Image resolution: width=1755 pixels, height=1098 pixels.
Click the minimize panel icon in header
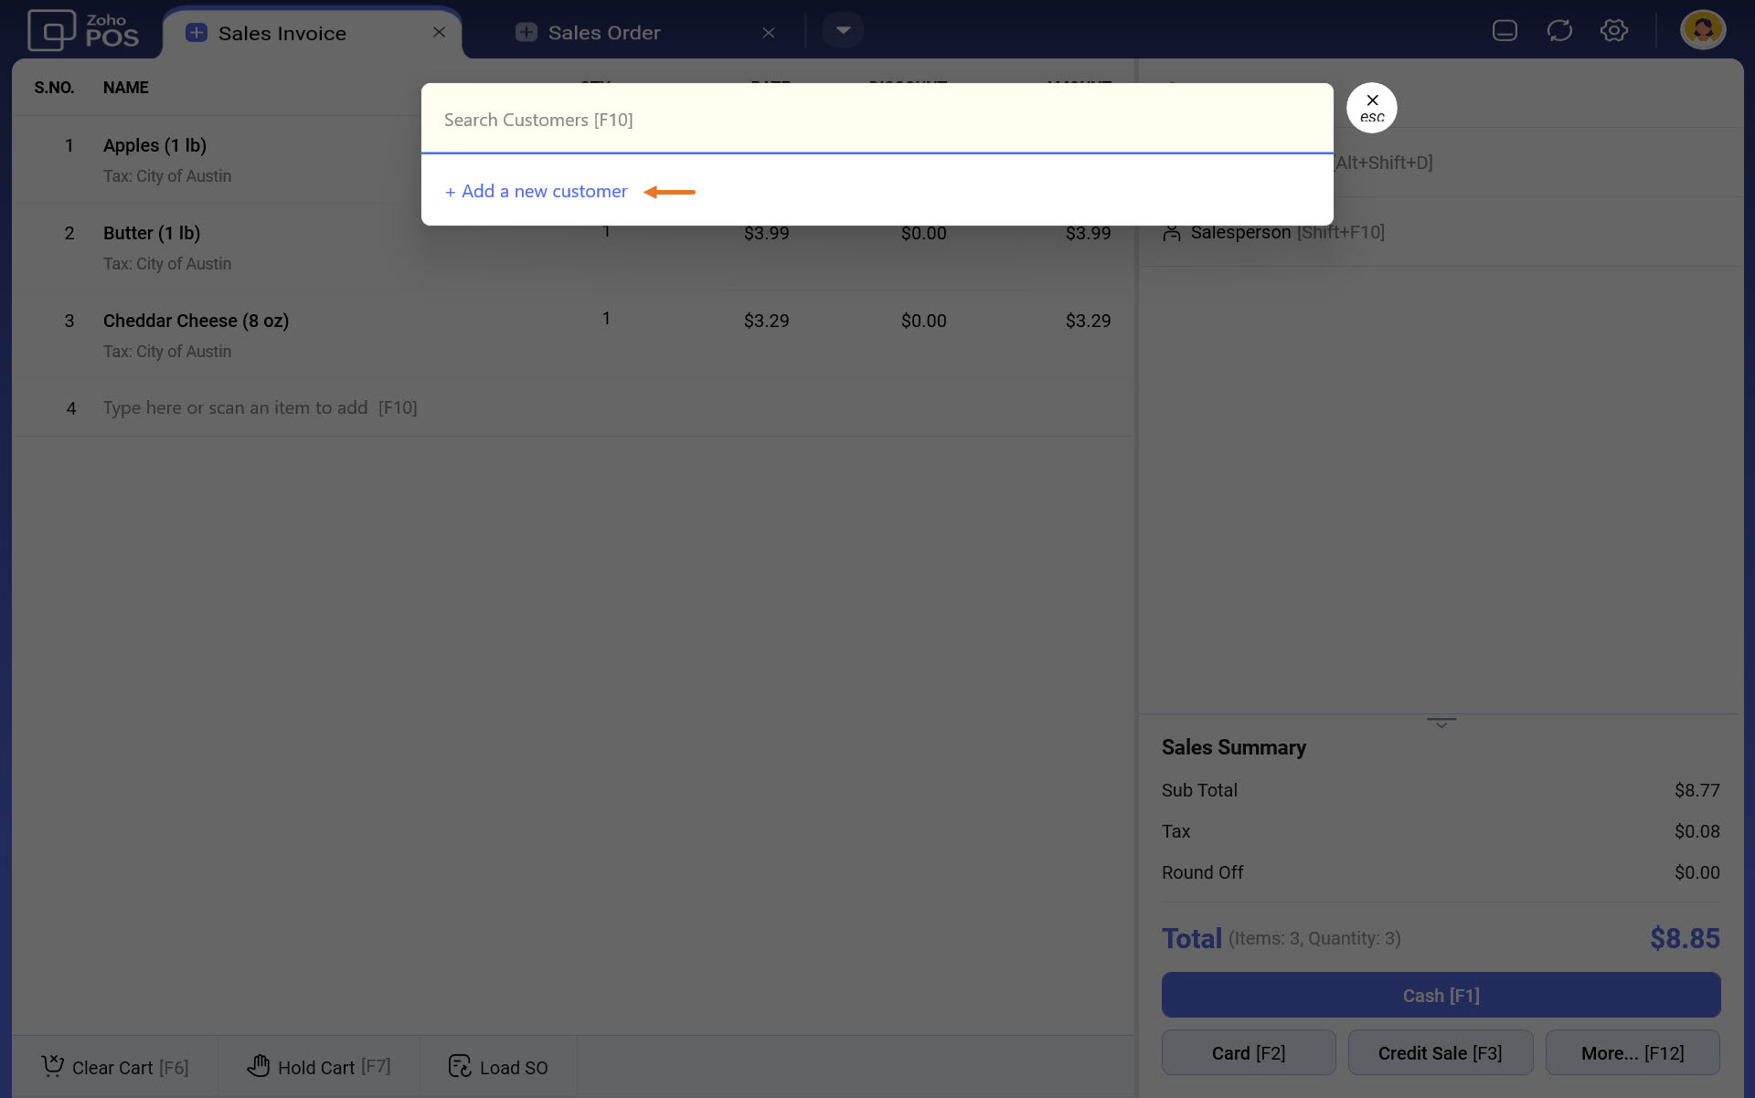[1505, 31]
